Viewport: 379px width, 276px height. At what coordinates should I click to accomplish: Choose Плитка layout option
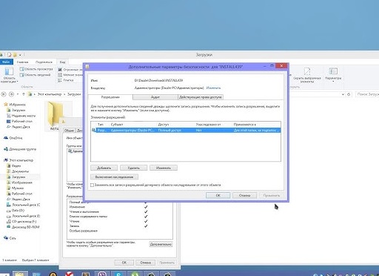pos(66,80)
